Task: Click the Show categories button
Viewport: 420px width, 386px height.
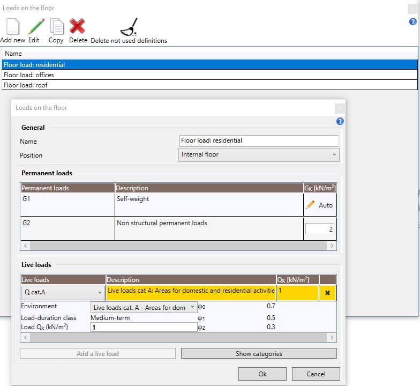Action: coord(259,354)
